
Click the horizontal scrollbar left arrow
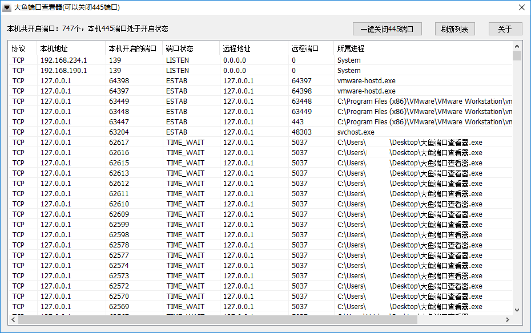click(13, 319)
